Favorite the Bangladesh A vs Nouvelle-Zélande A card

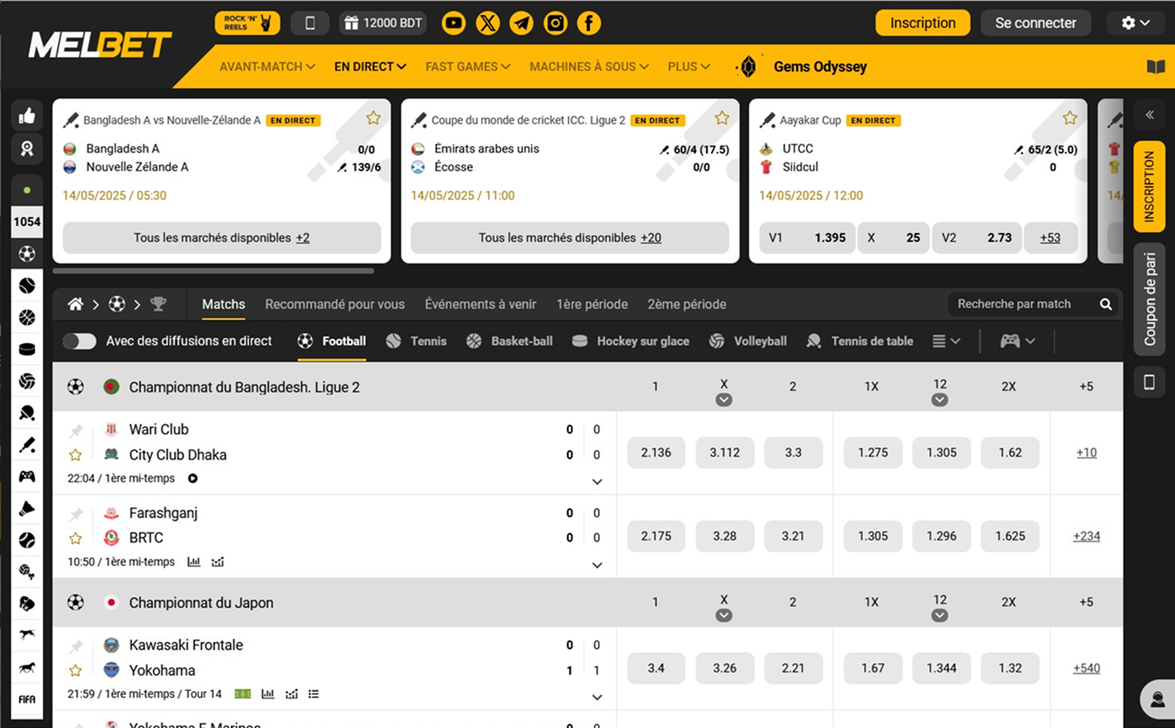(373, 119)
